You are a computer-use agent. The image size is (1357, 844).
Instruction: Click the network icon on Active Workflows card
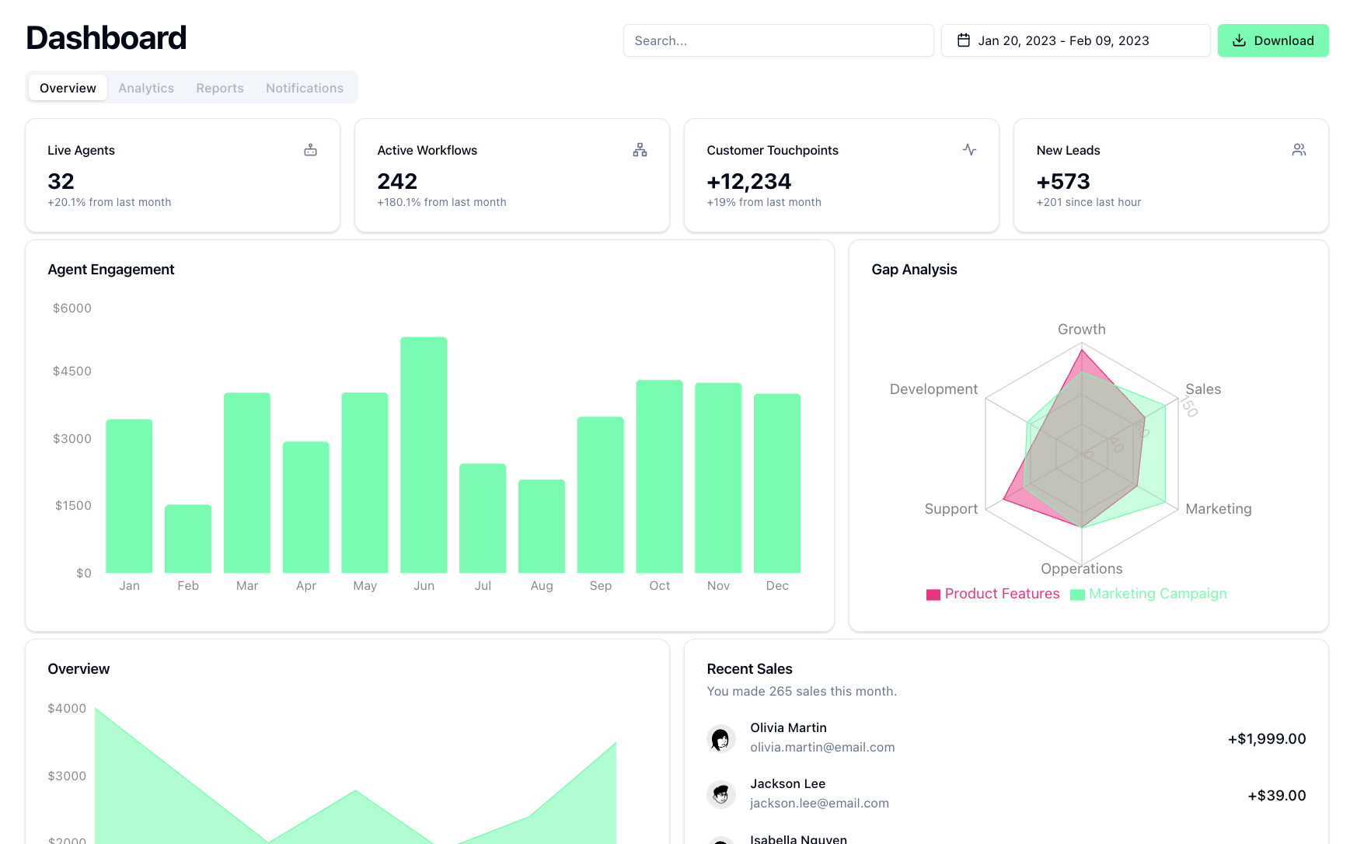[640, 150]
